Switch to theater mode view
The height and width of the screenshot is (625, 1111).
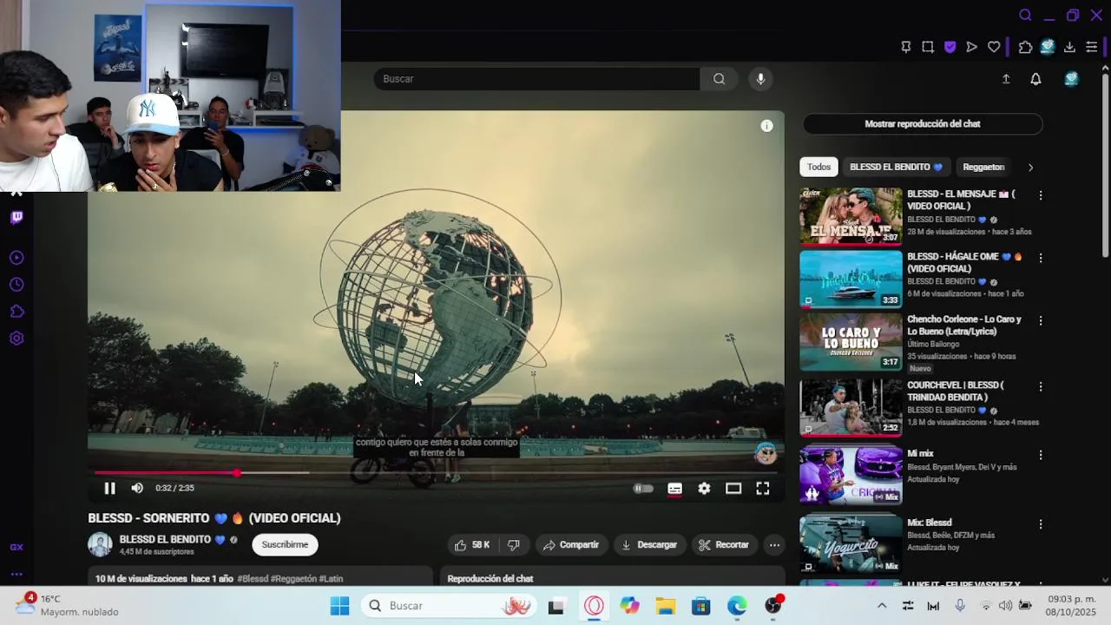(733, 489)
